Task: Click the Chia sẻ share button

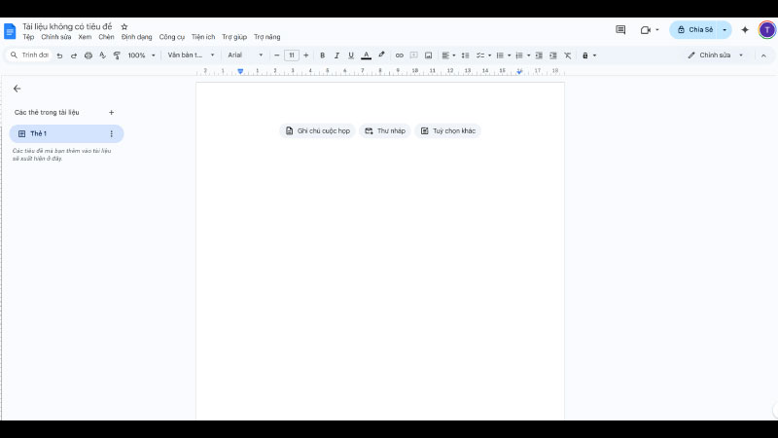Action: tap(694, 30)
